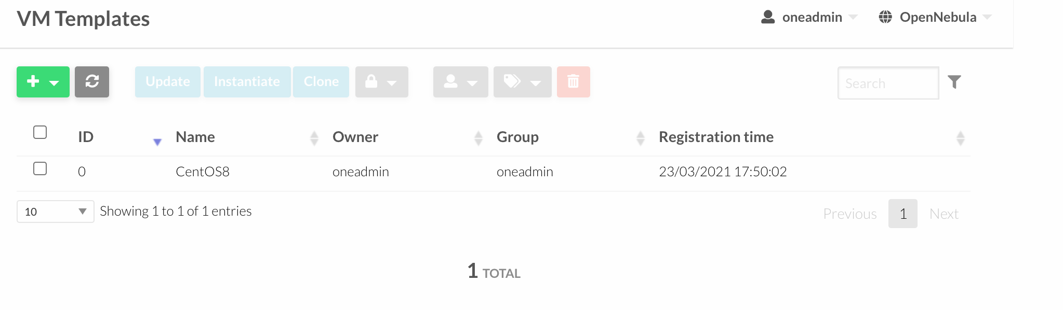Click the red trash delete button
The image size is (1063, 310).
tap(574, 82)
